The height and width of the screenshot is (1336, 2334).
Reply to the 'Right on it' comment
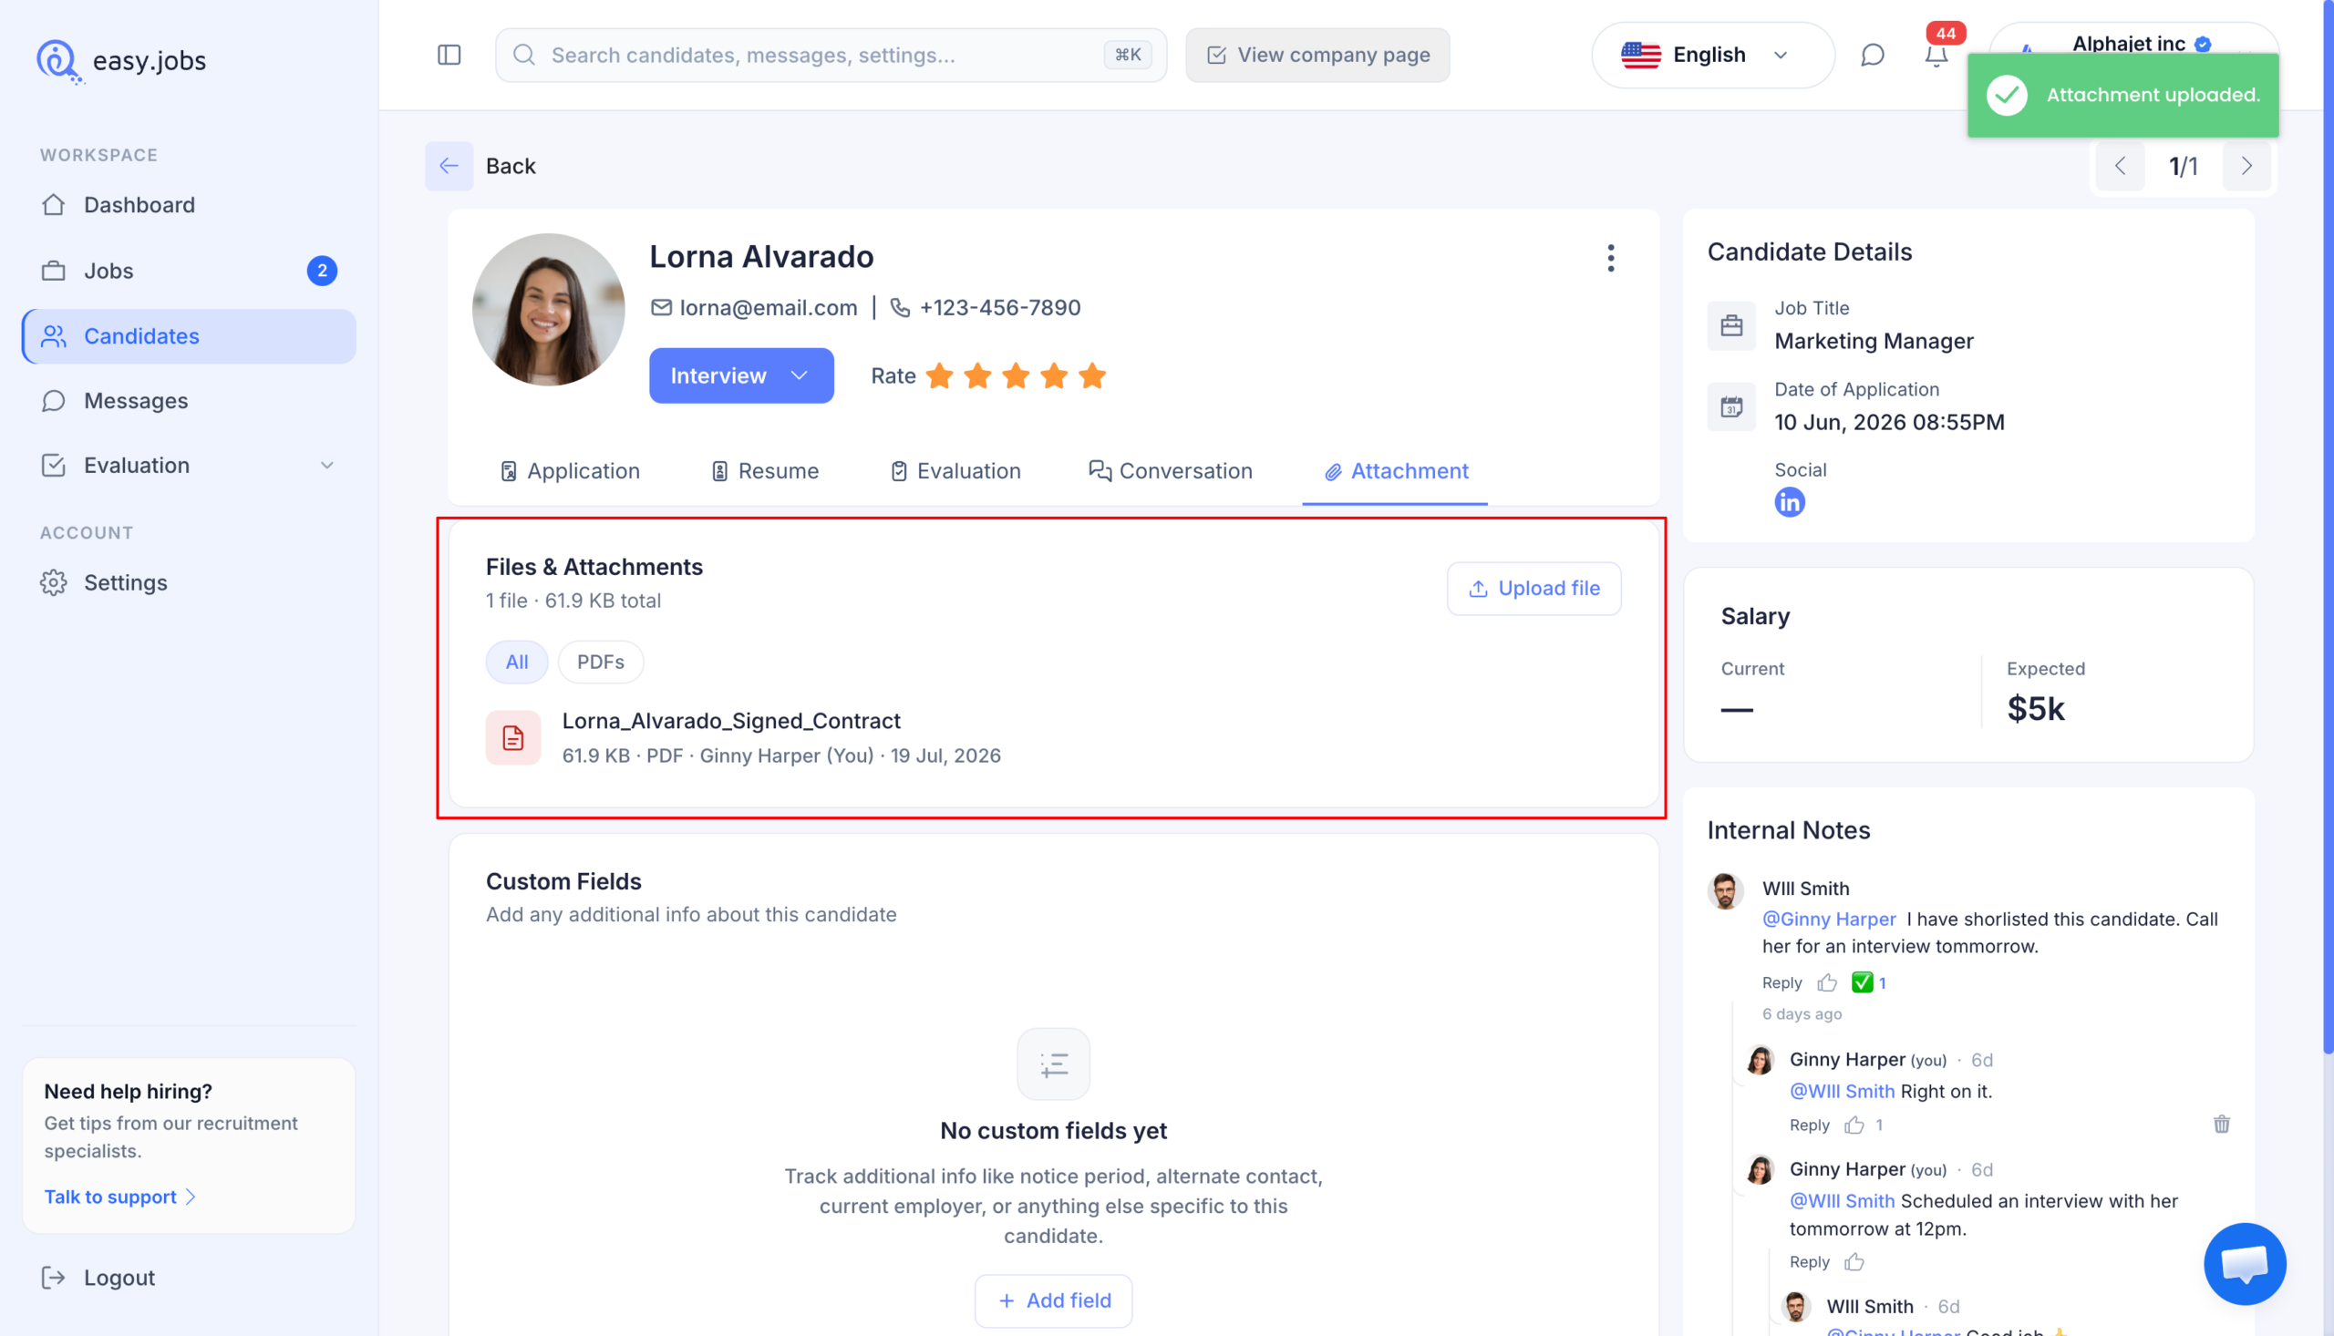(x=1809, y=1125)
